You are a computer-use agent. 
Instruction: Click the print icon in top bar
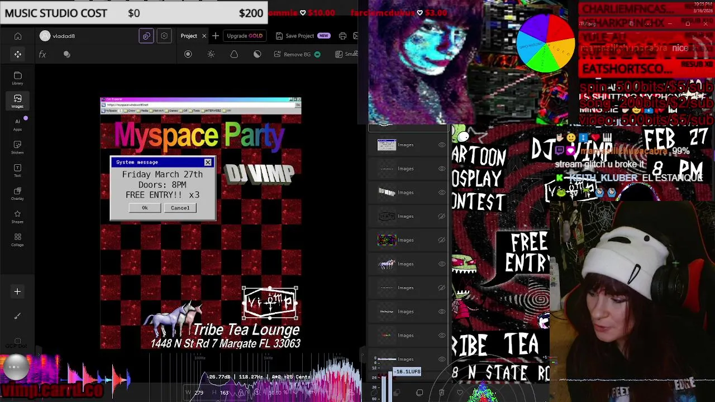click(342, 36)
